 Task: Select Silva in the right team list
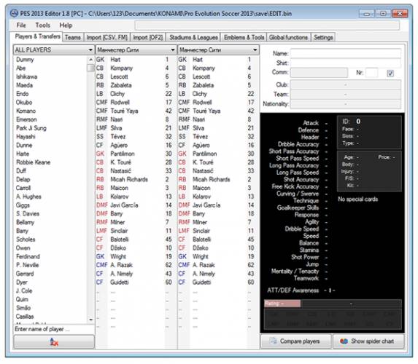198,128
